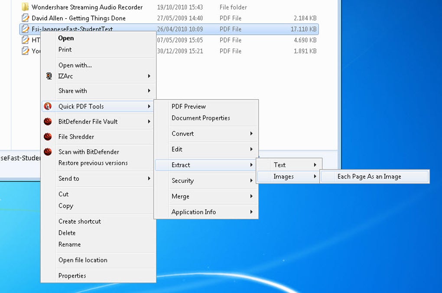Viewport: 442px width, 293px height.
Task: Expand the Merge submenu arrow
Action: 251,196
